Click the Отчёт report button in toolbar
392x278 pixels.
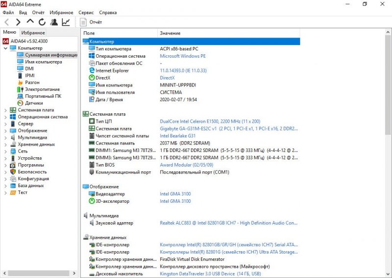92,22
